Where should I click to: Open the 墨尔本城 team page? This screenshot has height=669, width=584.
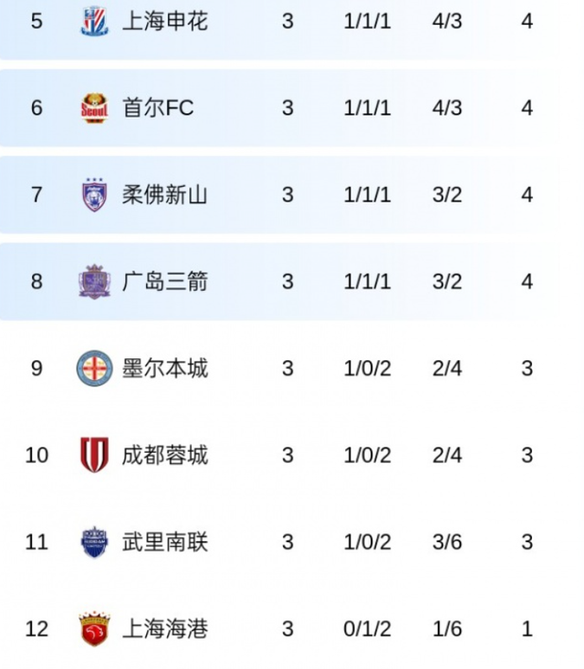tap(165, 368)
